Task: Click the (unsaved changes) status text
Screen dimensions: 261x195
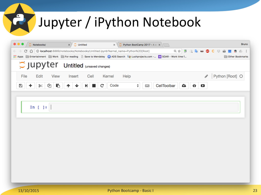Action: [x=97, y=67]
